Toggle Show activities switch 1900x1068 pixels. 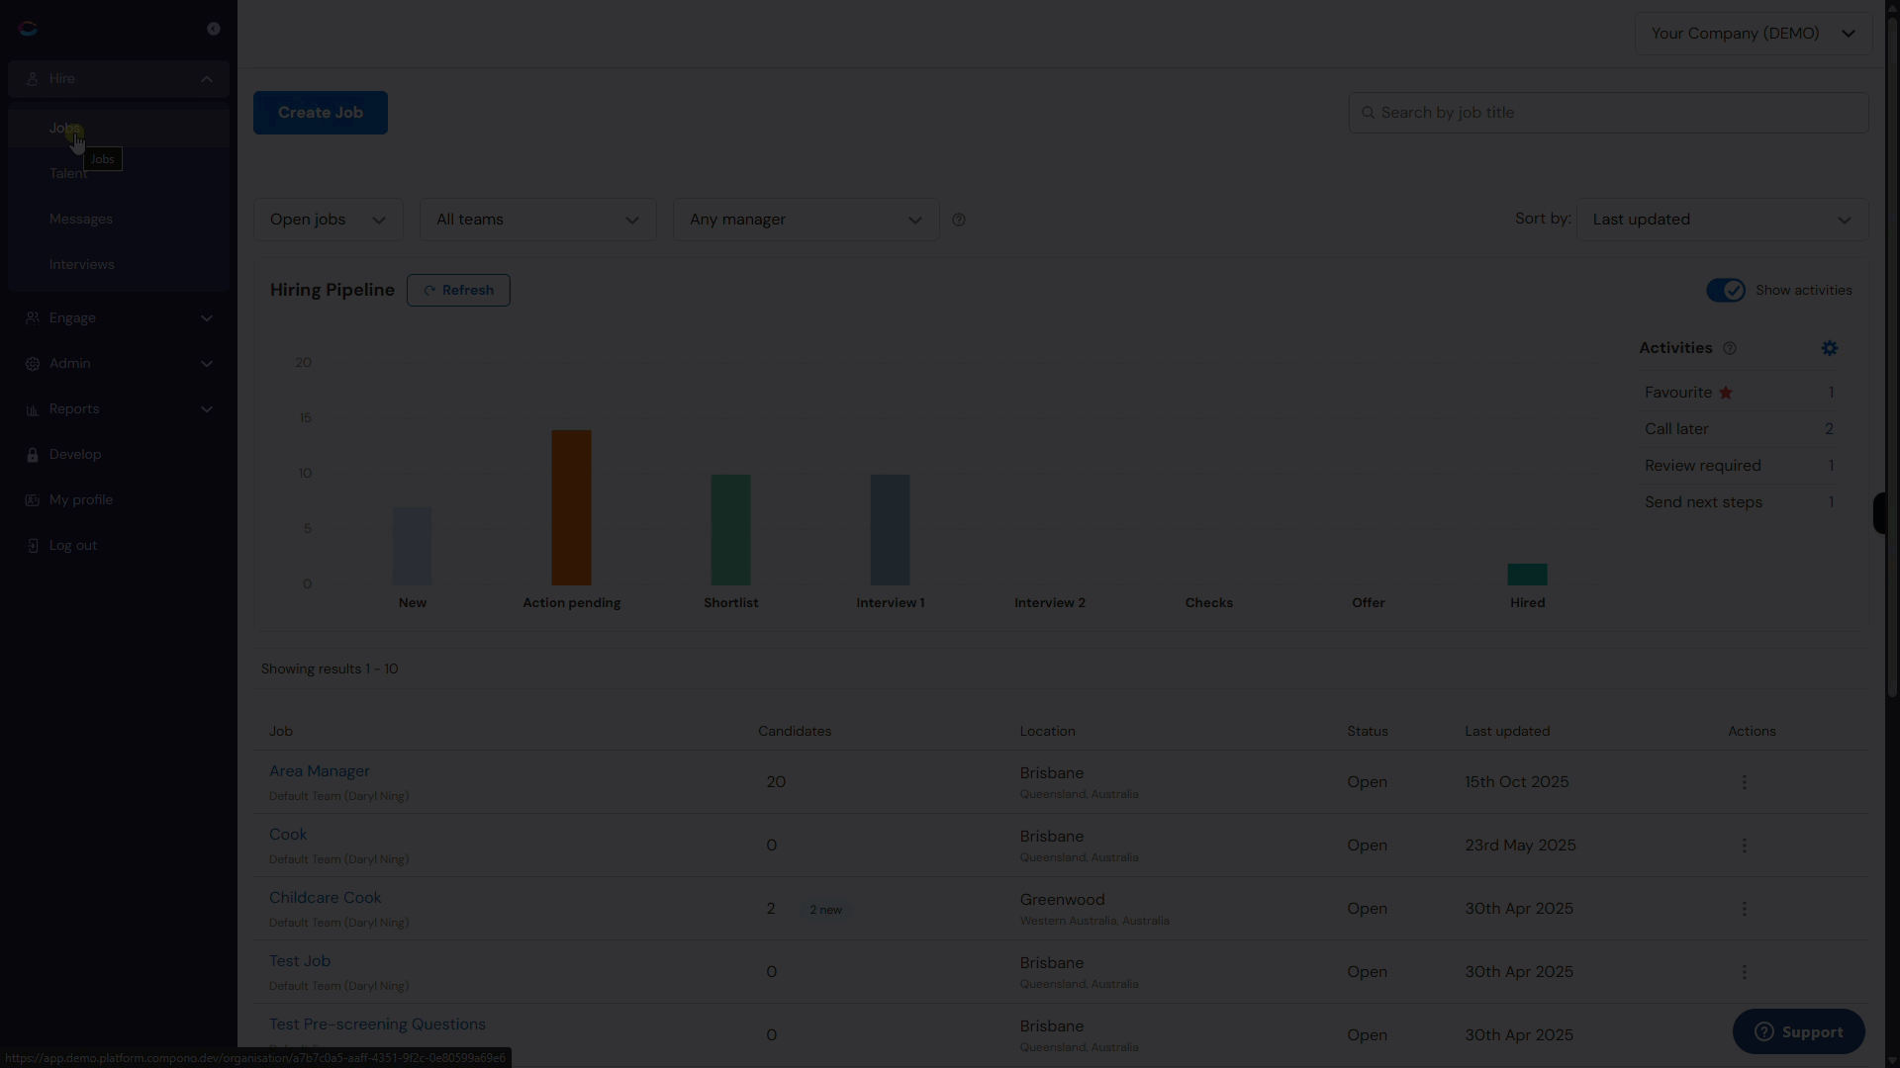[1726, 291]
